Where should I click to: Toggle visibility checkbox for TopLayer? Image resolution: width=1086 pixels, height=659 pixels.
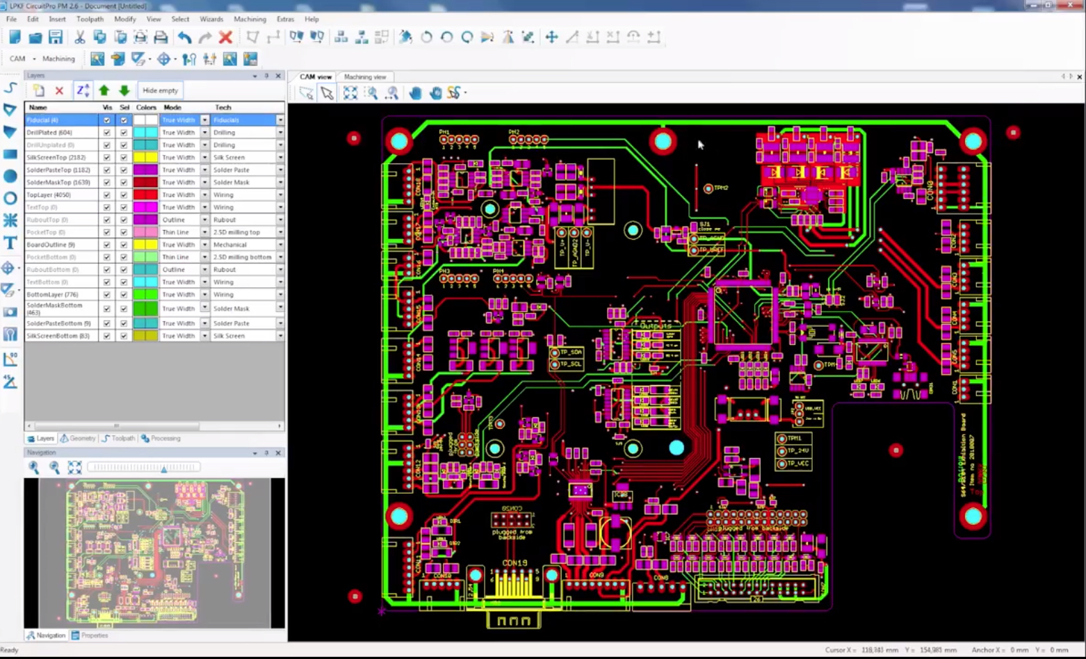[106, 195]
